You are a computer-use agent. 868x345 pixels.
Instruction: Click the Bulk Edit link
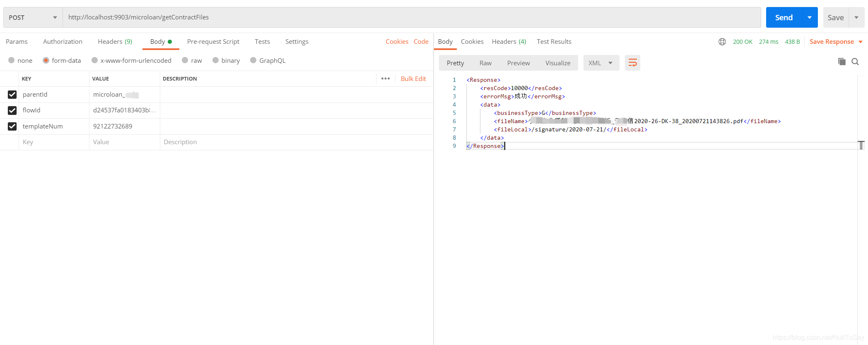tap(413, 79)
